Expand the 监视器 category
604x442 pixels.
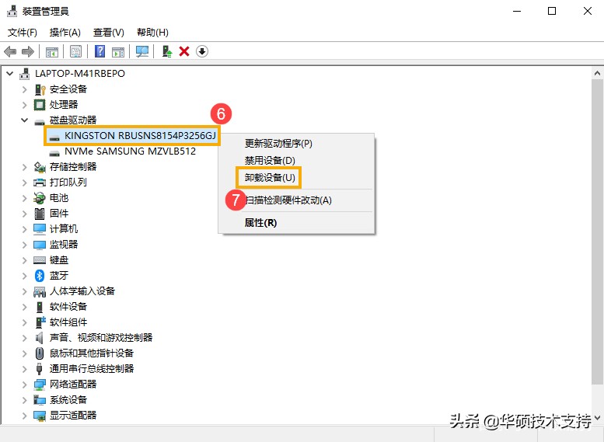tap(25, 245)
